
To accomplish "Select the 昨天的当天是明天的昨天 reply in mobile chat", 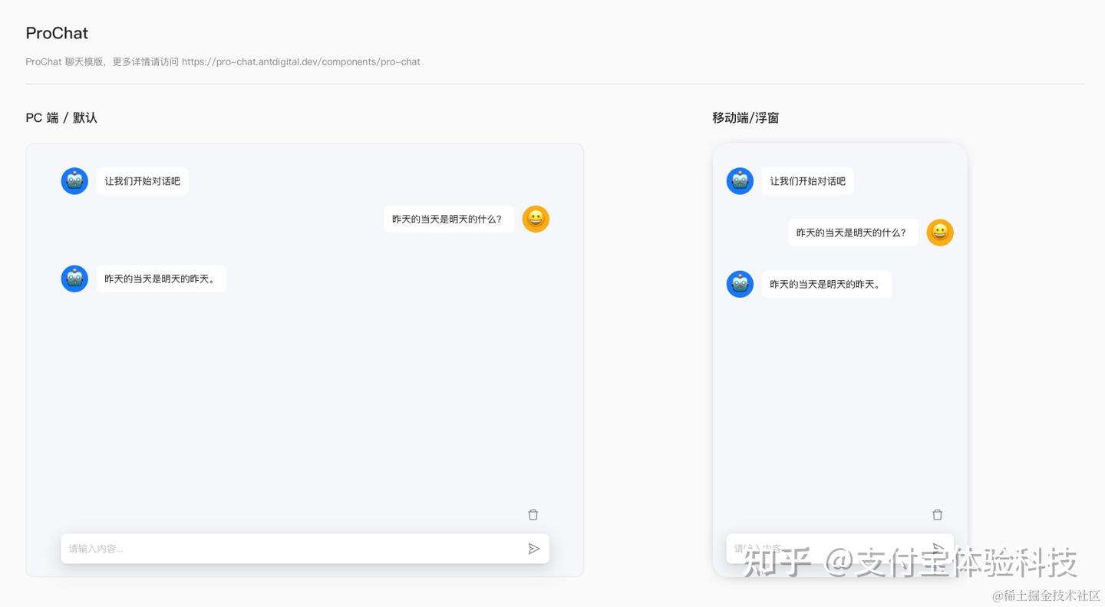I will [x=826, y=284].
